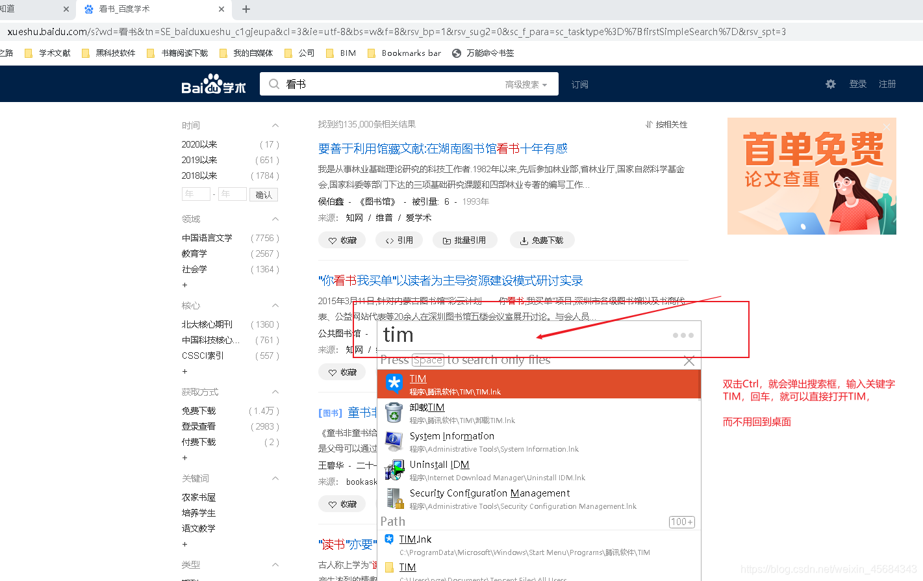The width and height of the screenshot is (923, 581).
Task: Click 批量引用 button of first result
Action: pyautogui.click(x=464, y=240)
